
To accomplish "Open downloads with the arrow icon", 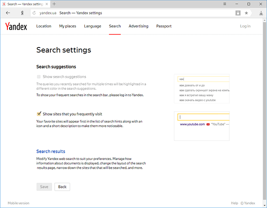I will point(261,13).
